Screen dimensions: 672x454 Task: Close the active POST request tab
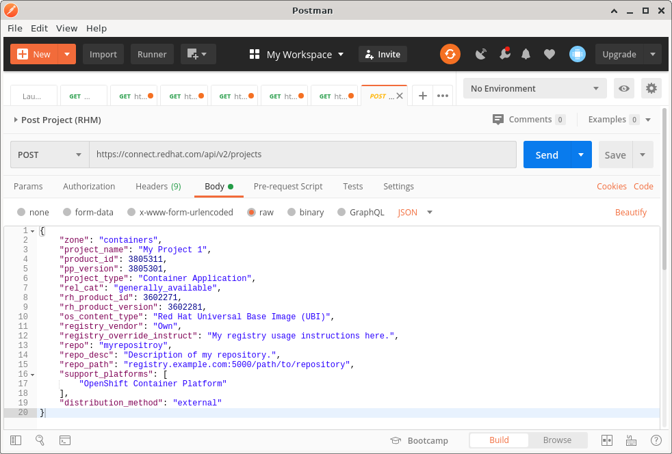pos(400,96)
